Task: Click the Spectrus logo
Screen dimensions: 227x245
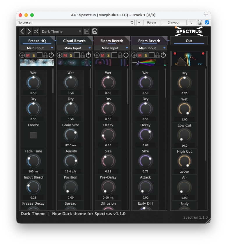Action: [x=189, y=31]
